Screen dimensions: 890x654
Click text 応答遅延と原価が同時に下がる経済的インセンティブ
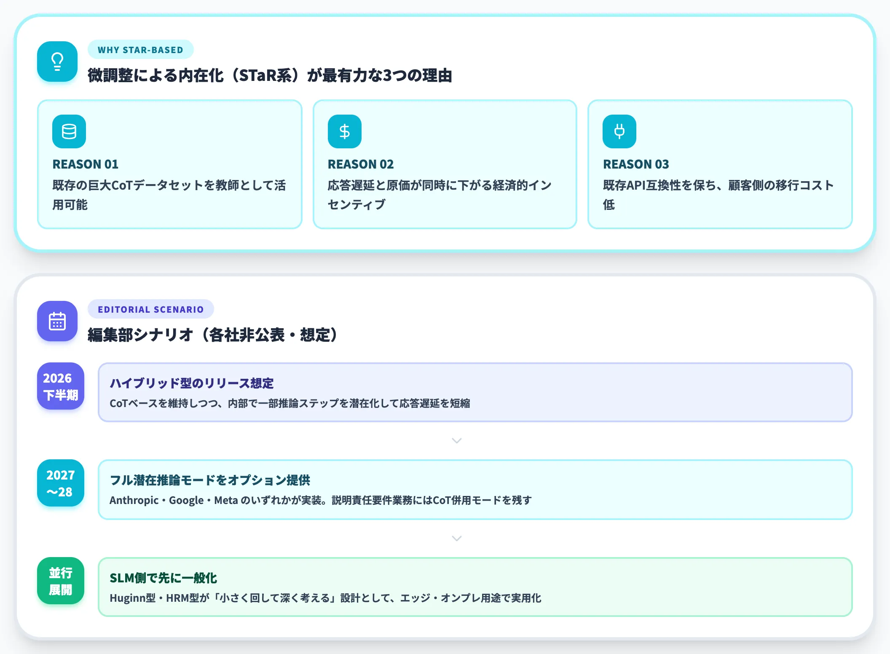[440, 195]
